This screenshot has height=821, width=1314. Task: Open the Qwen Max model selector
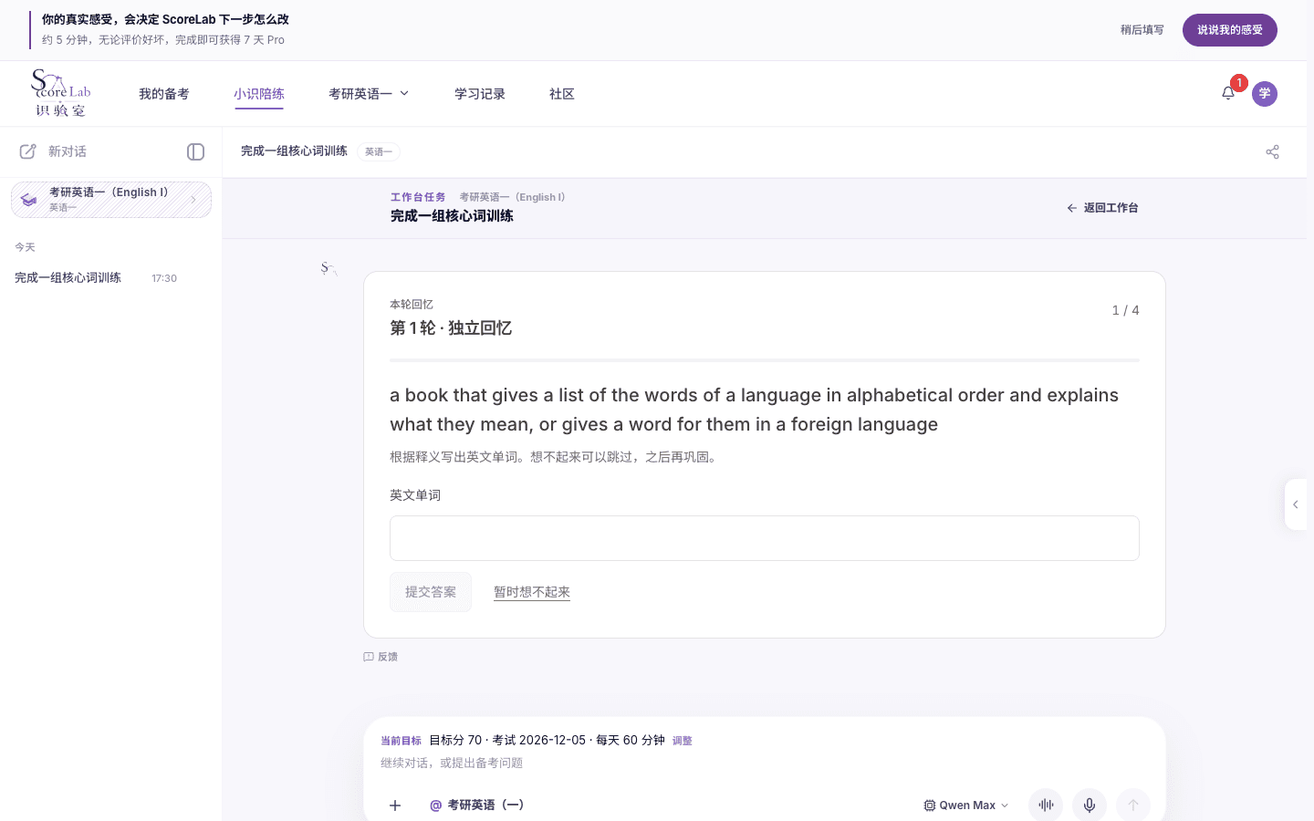coord(966,805)
